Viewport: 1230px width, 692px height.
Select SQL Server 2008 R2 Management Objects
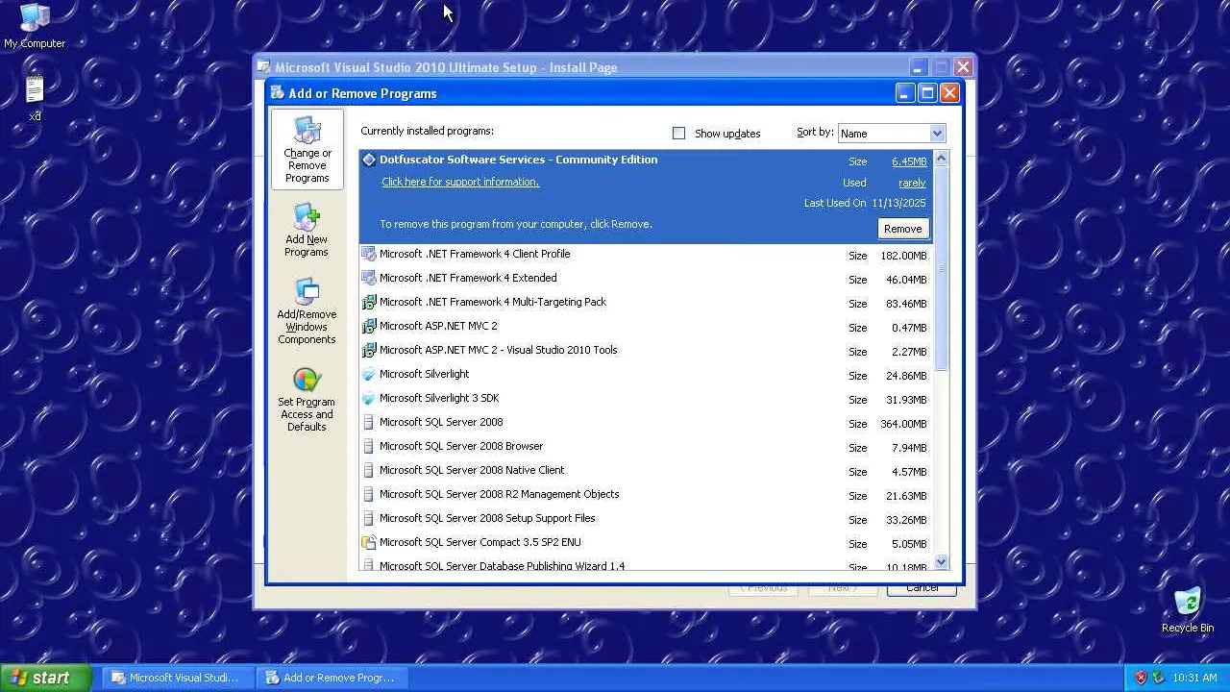tap(645, 495)
